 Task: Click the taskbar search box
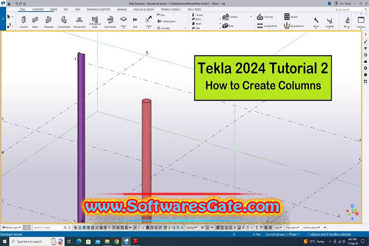[36, 241]
